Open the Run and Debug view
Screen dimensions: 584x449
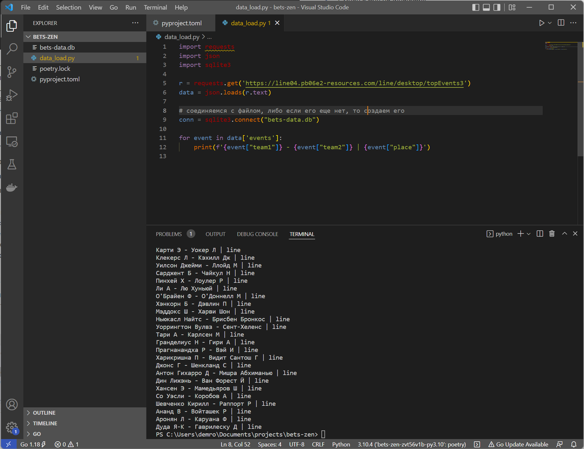point(12,95)
